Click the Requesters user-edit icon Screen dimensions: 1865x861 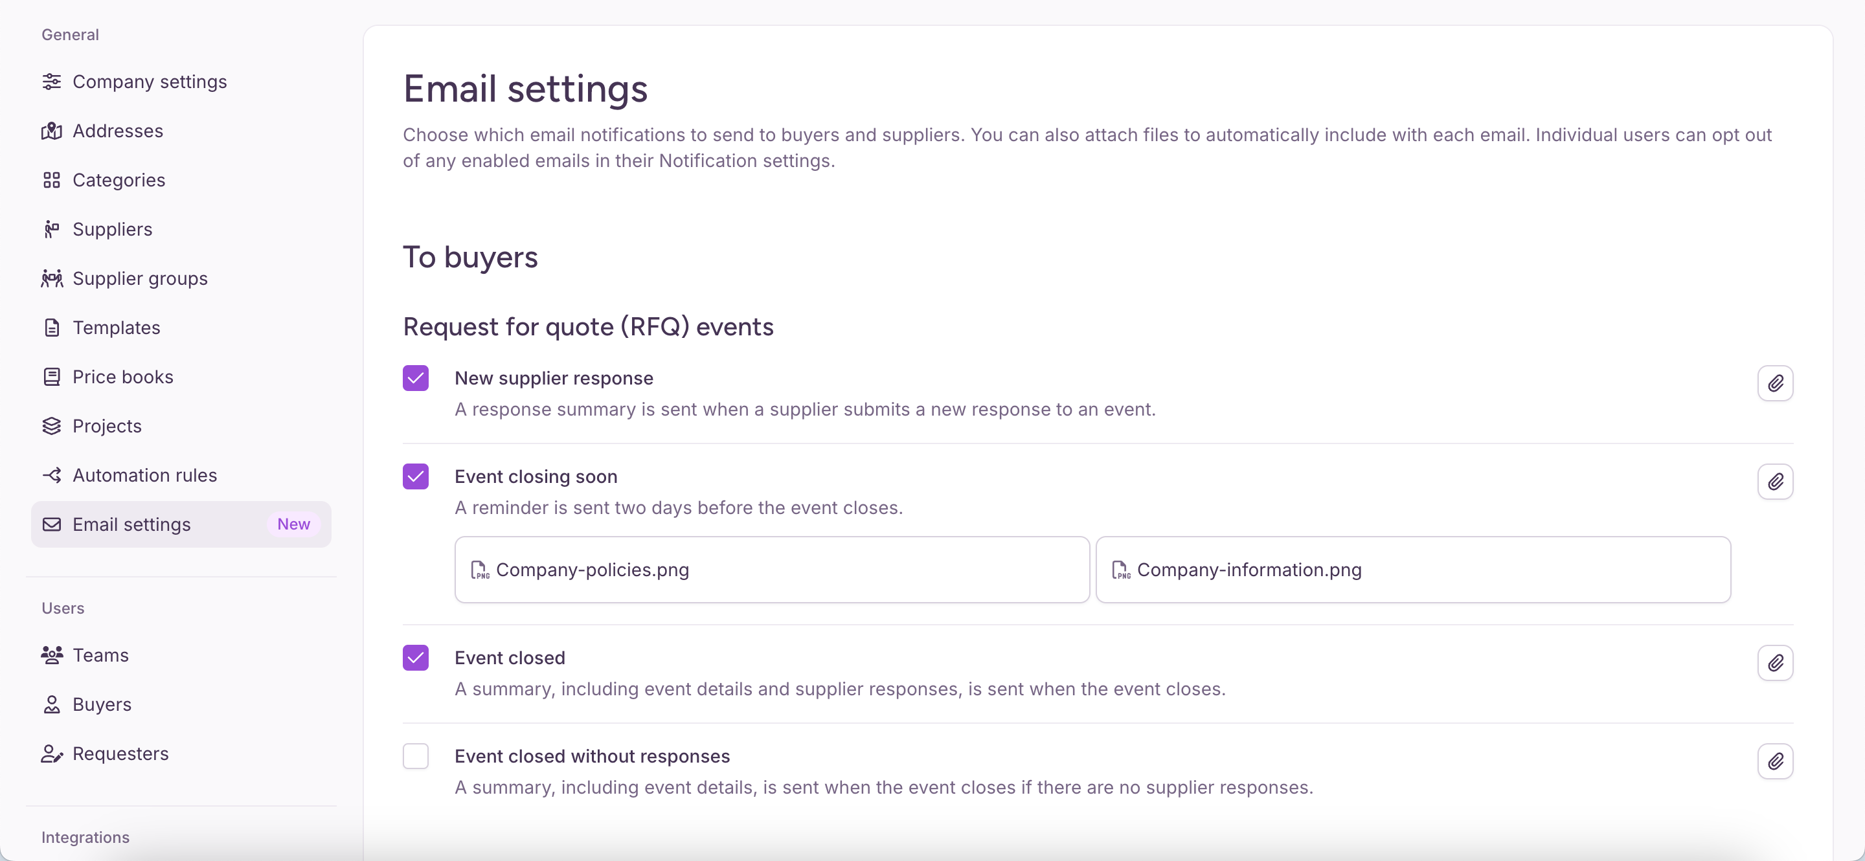[51, 754]
